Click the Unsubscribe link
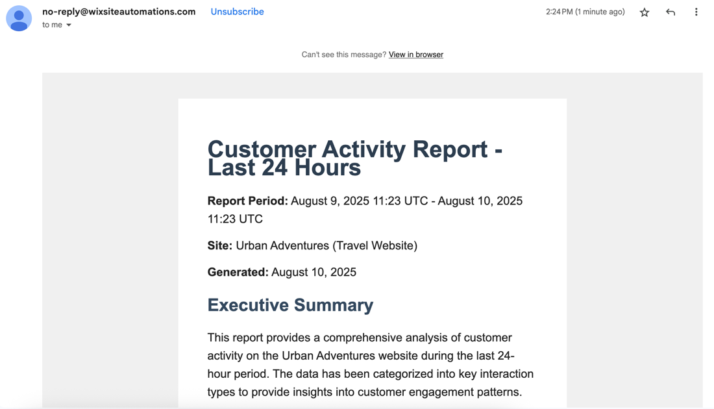 click(x=237, y=12)
